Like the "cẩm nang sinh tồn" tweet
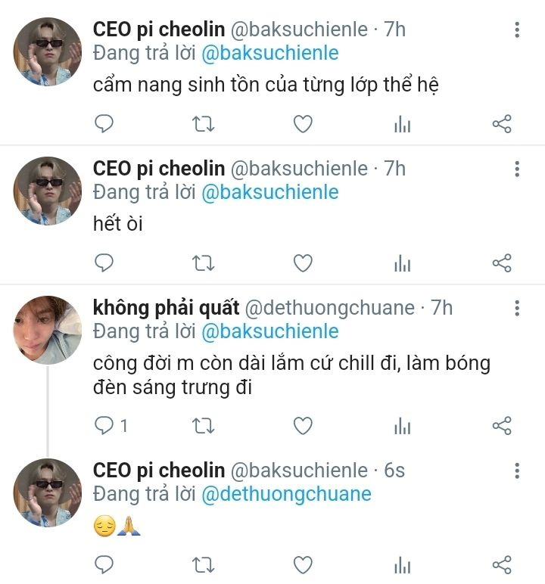 [x=303, y=124]
